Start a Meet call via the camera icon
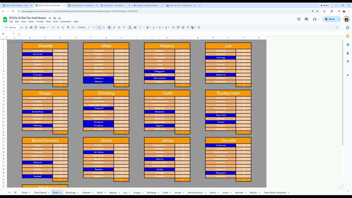 pos(314,19)
